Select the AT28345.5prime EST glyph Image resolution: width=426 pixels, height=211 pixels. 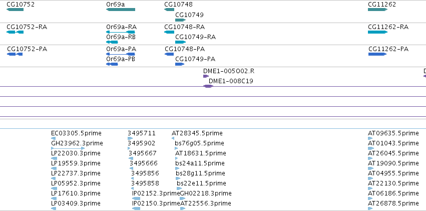click(x=173, y=138)
